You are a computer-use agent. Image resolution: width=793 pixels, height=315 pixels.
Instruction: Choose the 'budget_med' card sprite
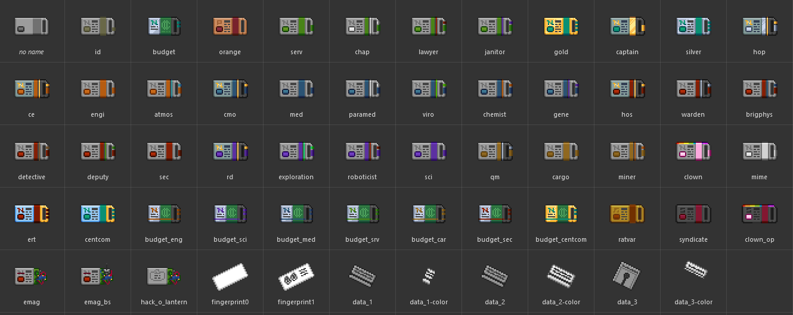tap(296, 214)
